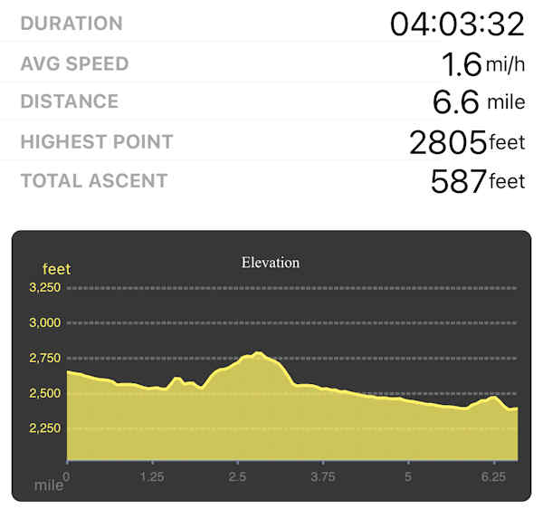
Task: Select the DISTANCE row label
Action: point(69,102)
